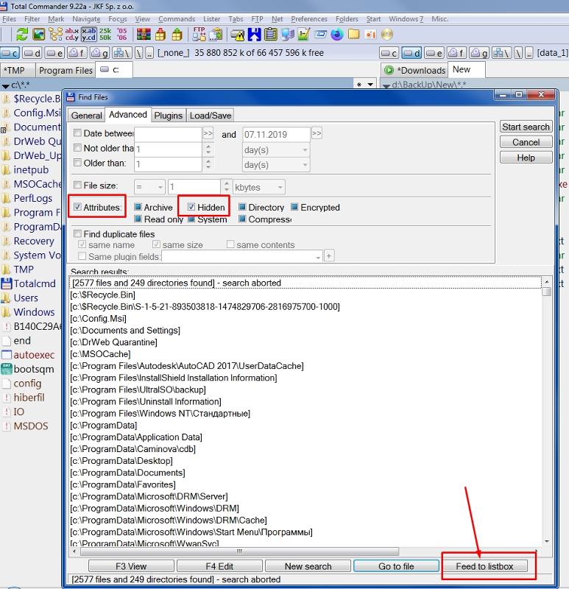The height and width of the screenshot is (589, 569).
Task: Click the new FTP connection icon
Action: [216, 35]
